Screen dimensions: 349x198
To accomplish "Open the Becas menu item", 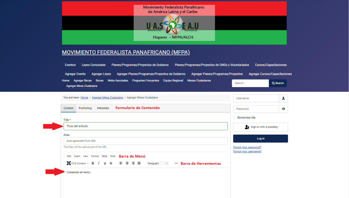I will point(100,80).
